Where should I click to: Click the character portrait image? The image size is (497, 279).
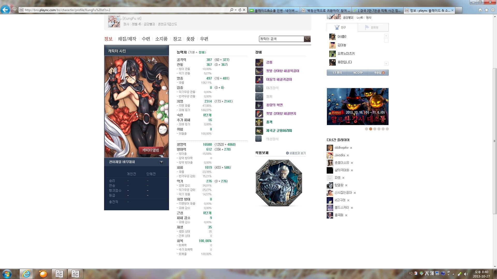(x=136, y=107)
